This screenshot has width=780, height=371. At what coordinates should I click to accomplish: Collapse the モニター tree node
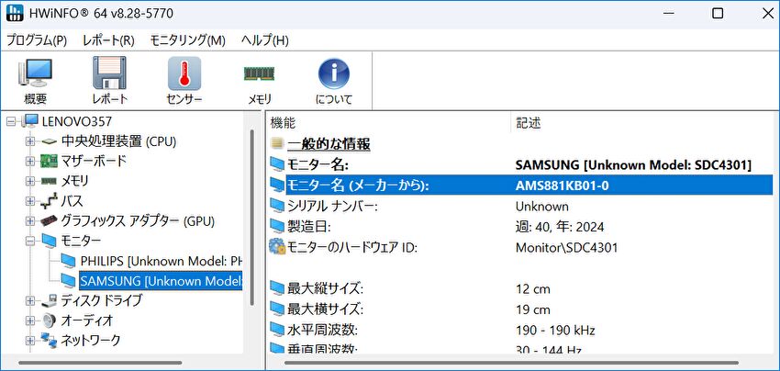click(x=29, y=241)
